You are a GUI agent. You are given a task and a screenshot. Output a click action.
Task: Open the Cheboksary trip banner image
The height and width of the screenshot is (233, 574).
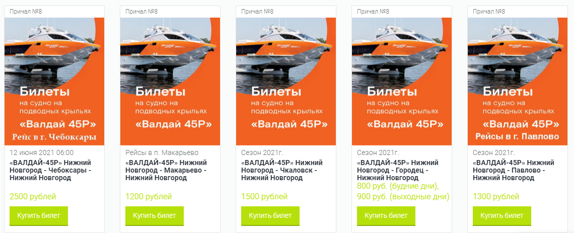click(54, 82)
